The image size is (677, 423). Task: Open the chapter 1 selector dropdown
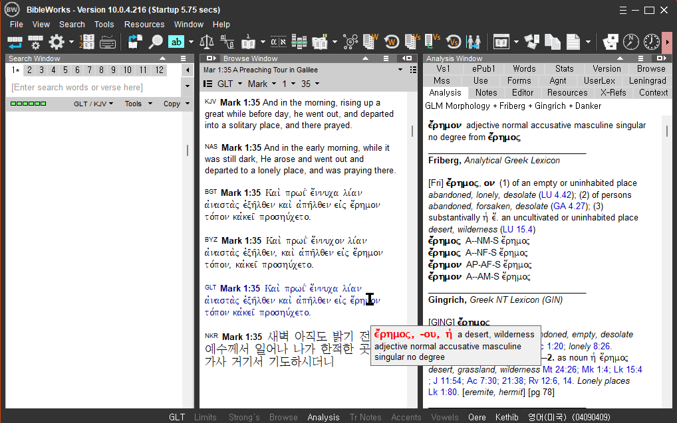289,84
